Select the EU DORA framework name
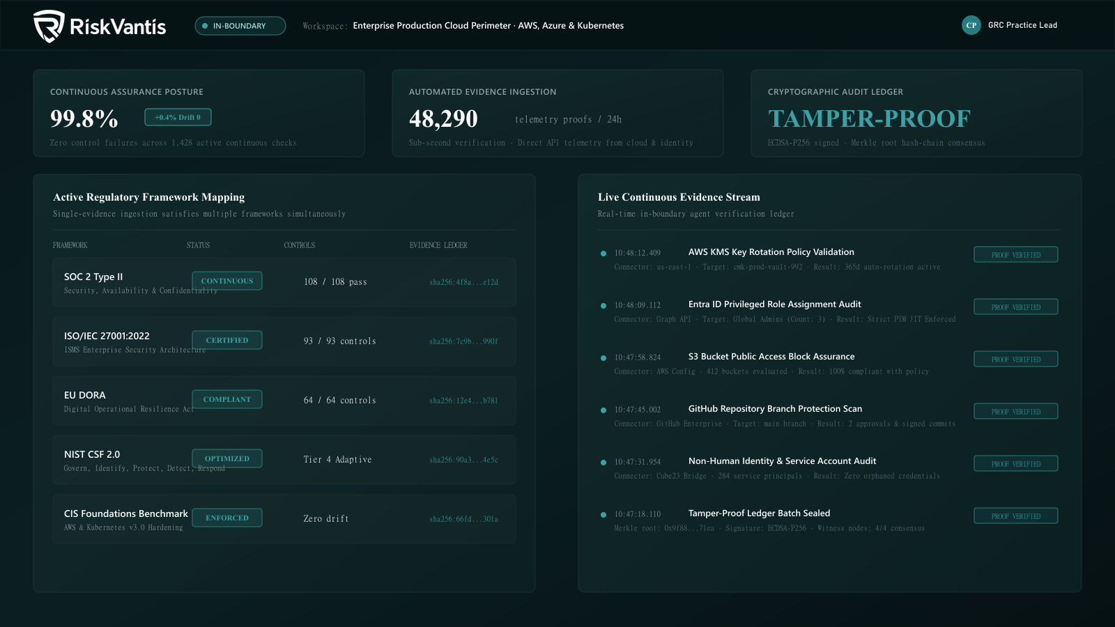This screenshot has width=1115, height=627. coord(85,395)
